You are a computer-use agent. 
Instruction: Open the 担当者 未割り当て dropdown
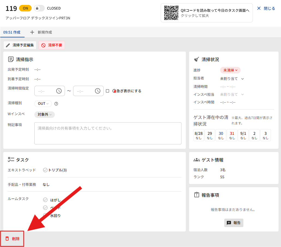pos(232,79)
